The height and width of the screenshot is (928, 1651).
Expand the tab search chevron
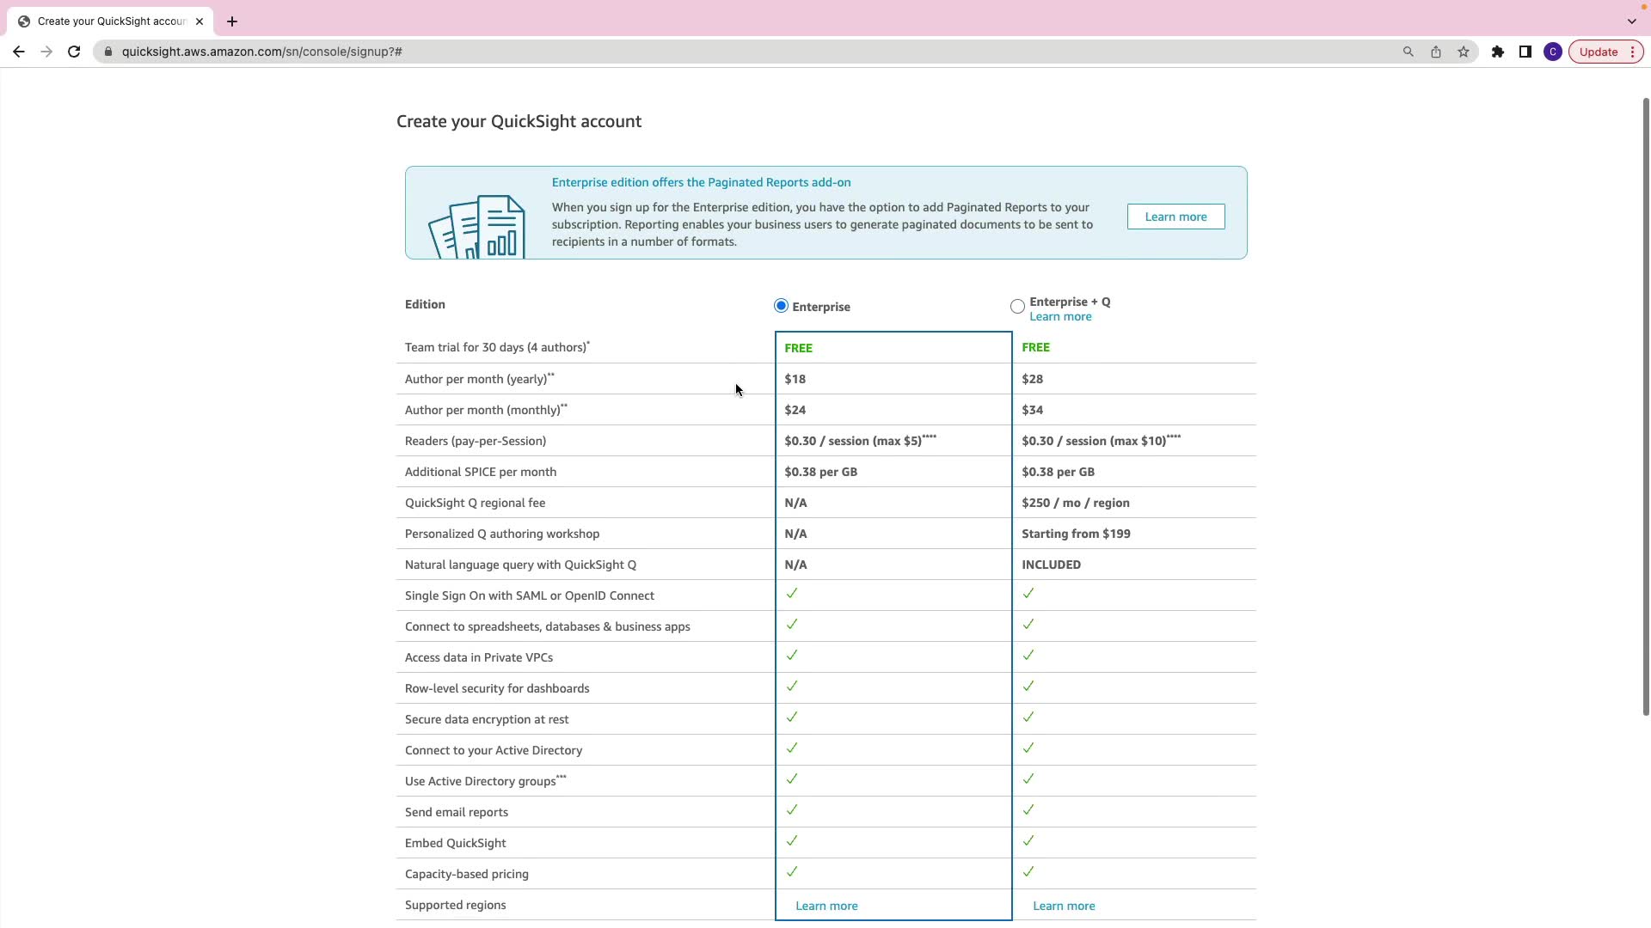pyautogui.click(x=1631, y=21)
